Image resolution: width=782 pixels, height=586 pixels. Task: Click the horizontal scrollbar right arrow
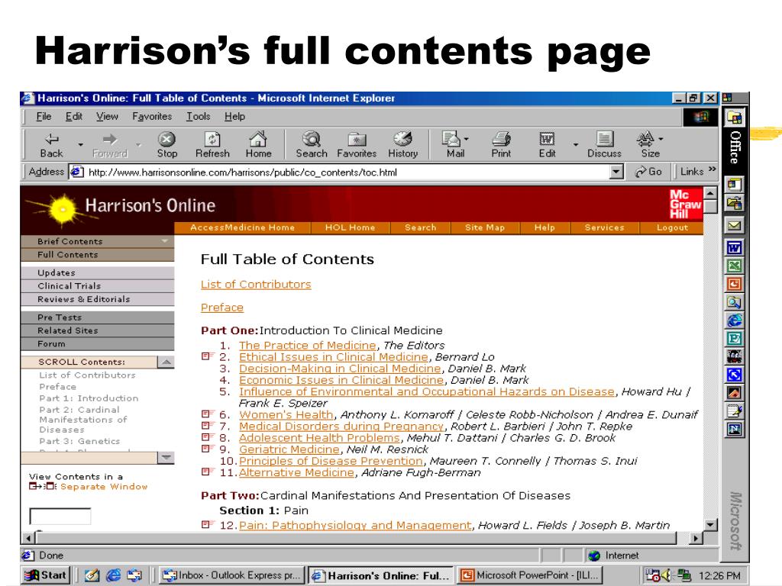[x=695, y=538]
